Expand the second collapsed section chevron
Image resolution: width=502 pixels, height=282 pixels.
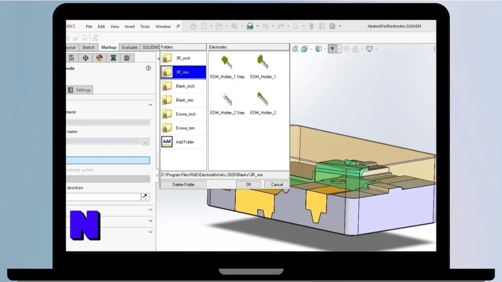pos(151,221)
